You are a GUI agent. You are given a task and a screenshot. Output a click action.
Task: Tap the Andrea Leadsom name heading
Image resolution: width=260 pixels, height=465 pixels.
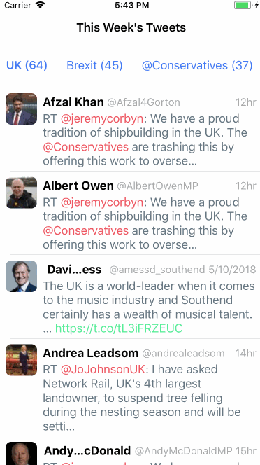(x=91, y=353)
